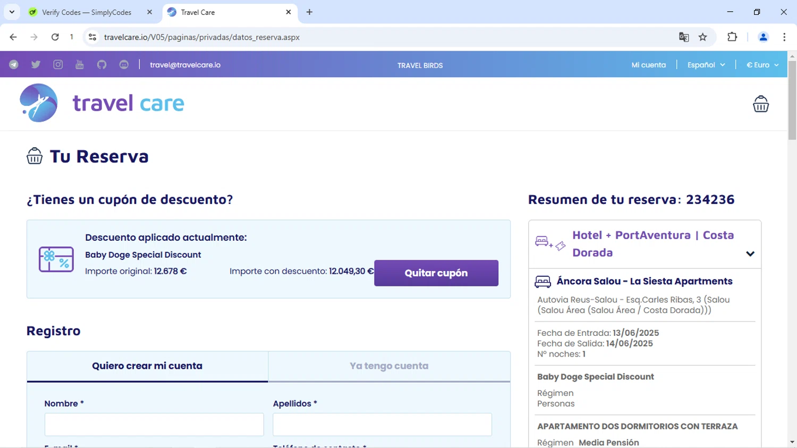Click the Fecha de Salida 14/06/2025 text
The height and width of the screenshot is (448, 797).
[x=595, y=344]
